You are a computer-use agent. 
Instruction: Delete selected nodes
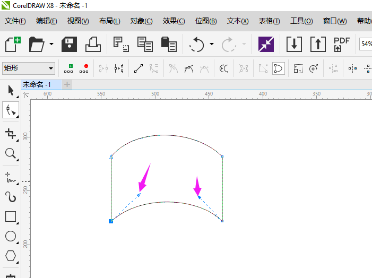84,68
